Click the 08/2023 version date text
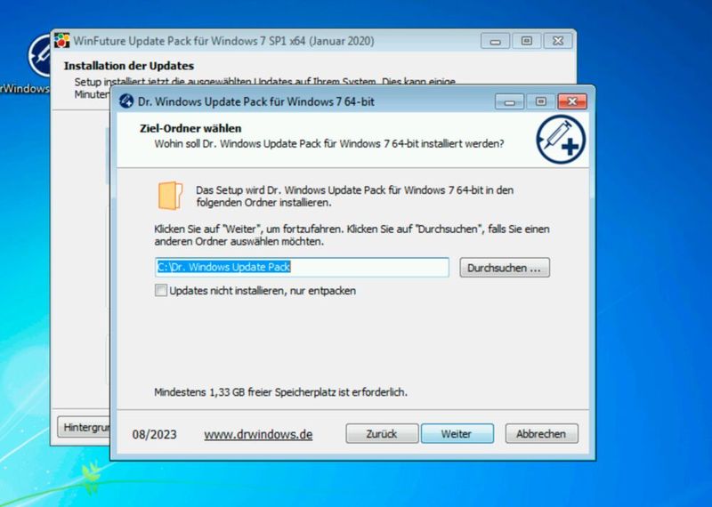The height and width of the screenshot is (507, 712). coord(154,434)
